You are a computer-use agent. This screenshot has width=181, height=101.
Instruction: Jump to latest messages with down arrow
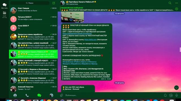pos(176,88)
